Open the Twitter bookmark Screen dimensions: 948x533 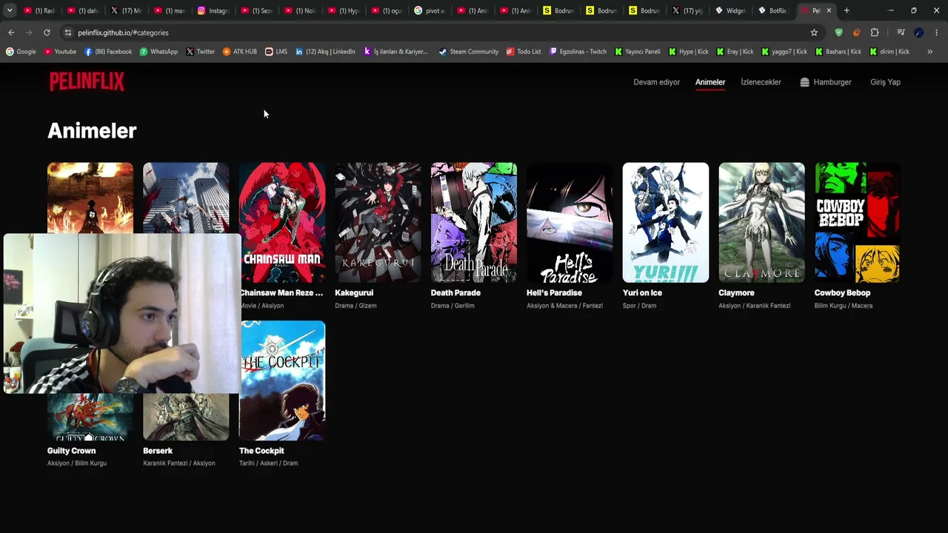click(x=200, y=52)
